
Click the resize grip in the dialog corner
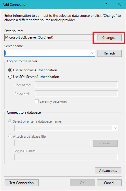(x=124, y=189)
